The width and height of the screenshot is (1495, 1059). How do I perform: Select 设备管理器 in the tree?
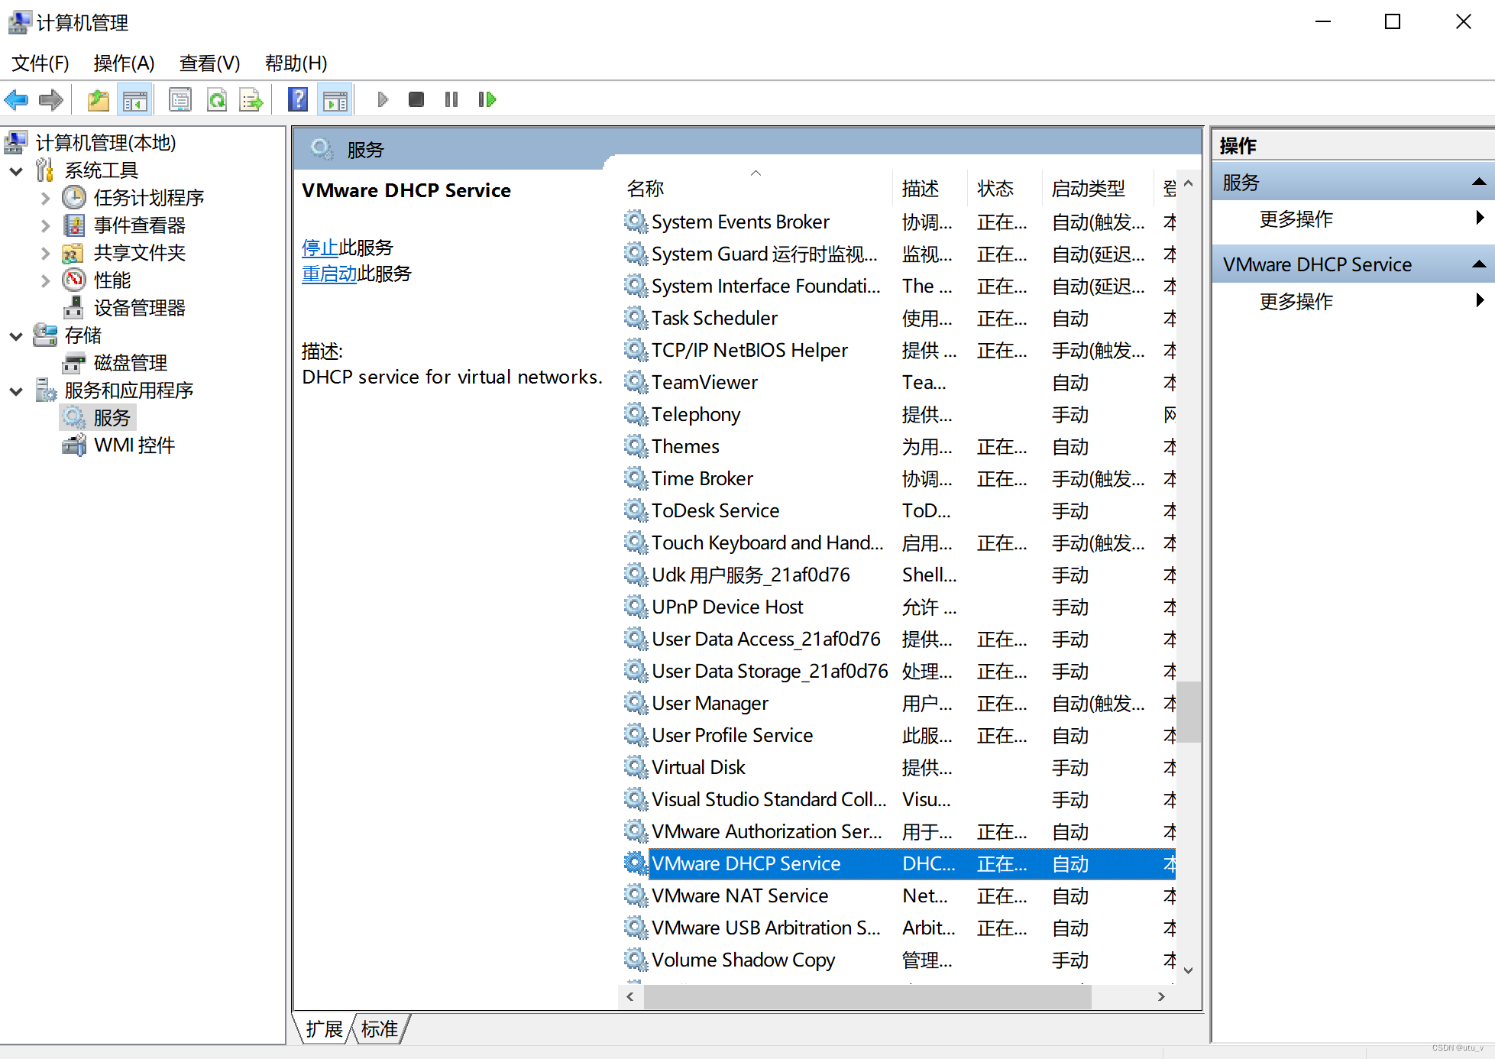(139, 308)
